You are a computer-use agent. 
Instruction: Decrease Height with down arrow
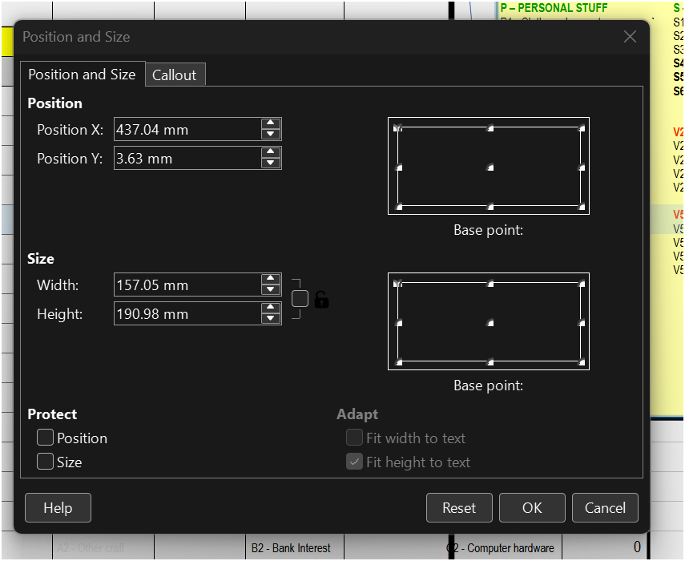(271, 319)
